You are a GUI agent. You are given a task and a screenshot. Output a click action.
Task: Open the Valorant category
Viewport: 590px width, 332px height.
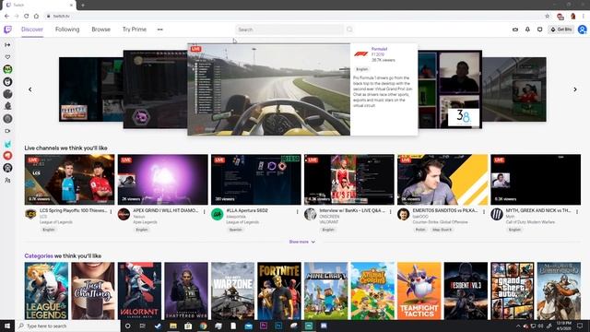click(x=139, y=291)
